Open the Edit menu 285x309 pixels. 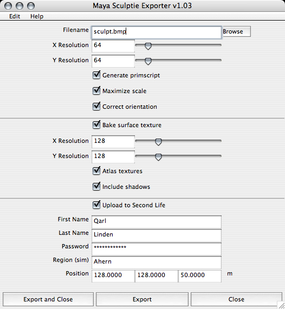[x=15, y=16]
